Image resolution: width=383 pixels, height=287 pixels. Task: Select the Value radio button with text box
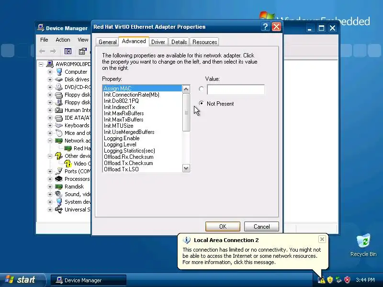pyautogui.click(x=201, y=89)
